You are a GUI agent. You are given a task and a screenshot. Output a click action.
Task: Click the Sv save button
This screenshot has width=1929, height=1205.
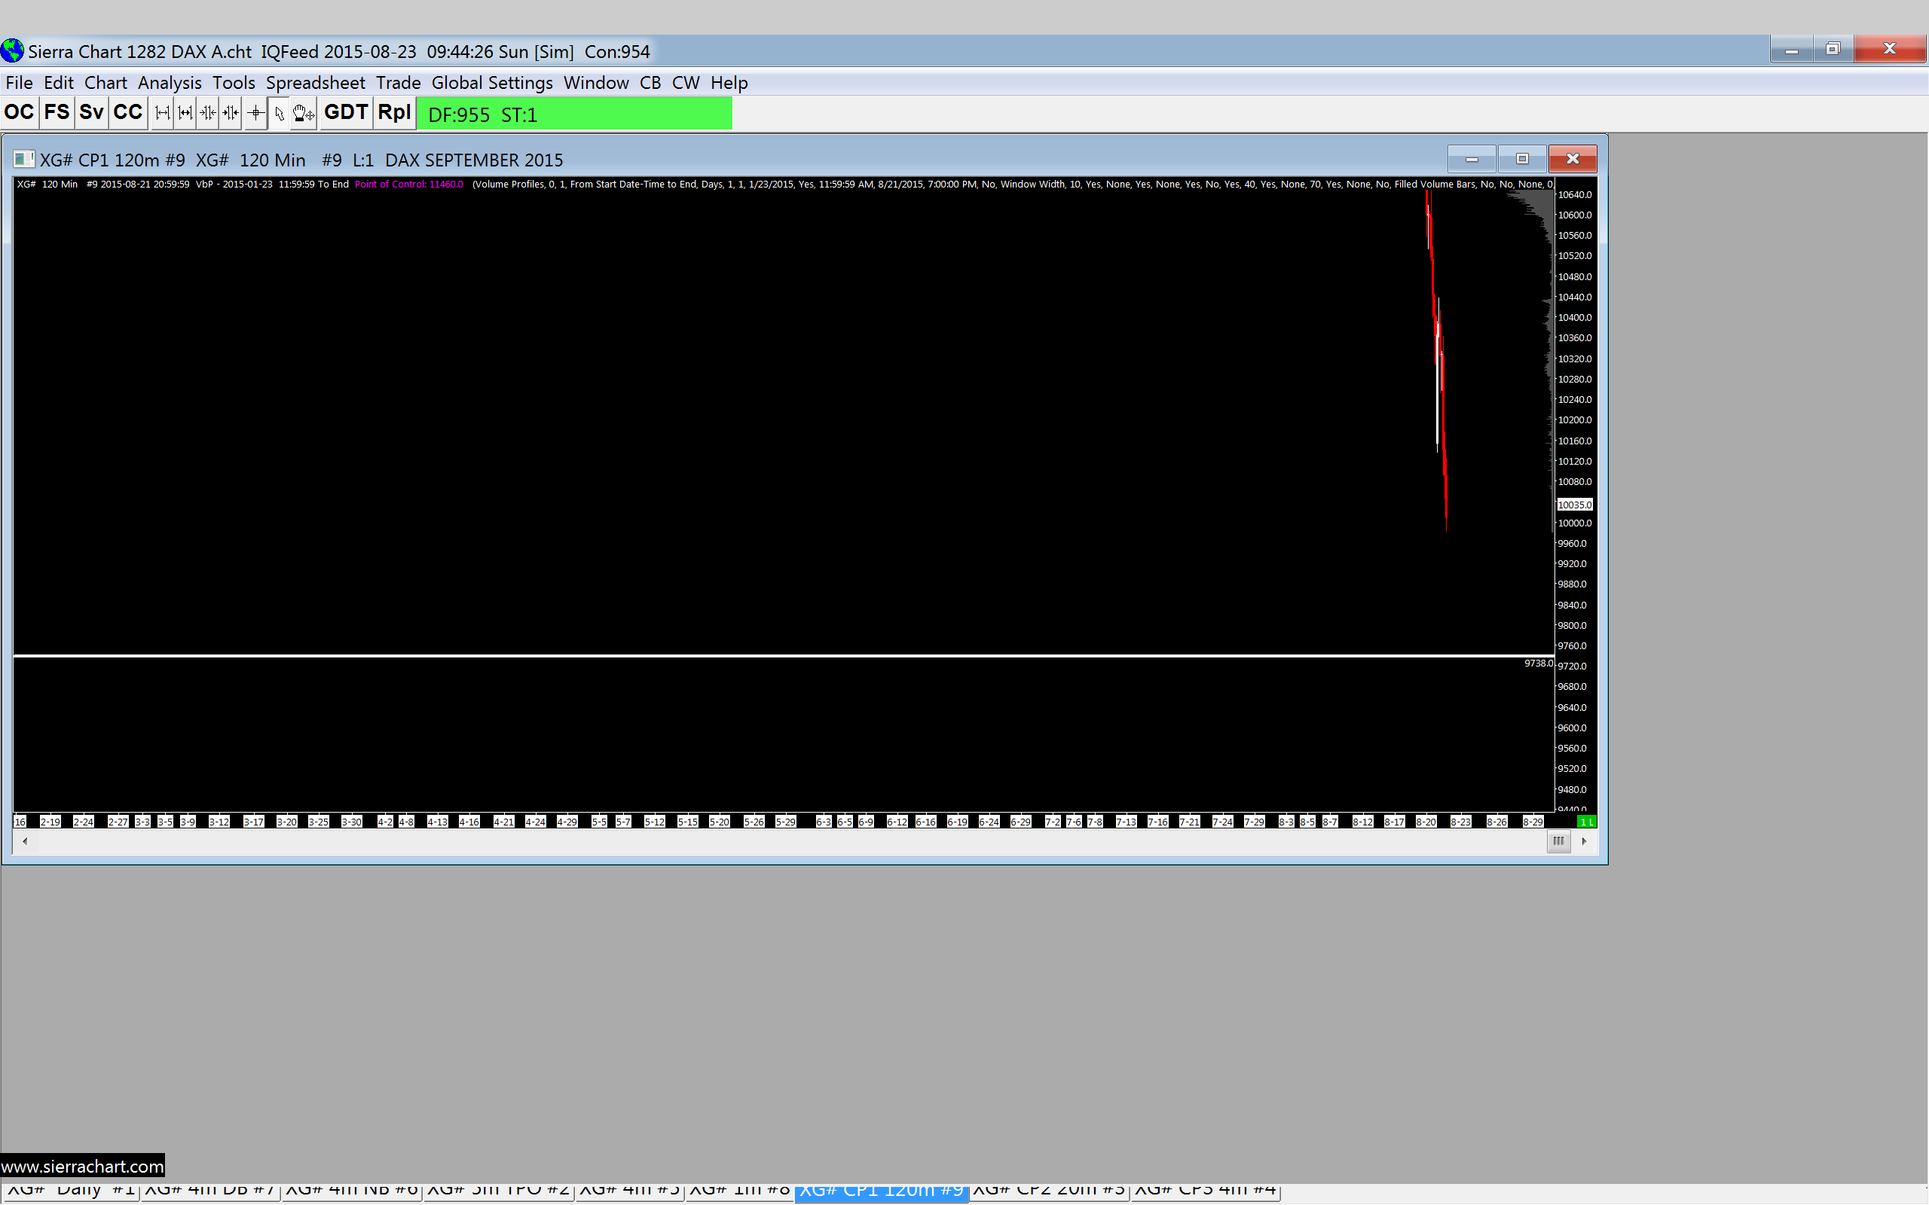point(92,112)
